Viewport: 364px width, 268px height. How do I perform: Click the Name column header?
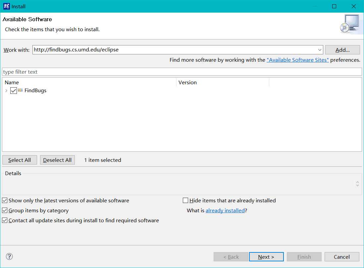tap(89, 83)
